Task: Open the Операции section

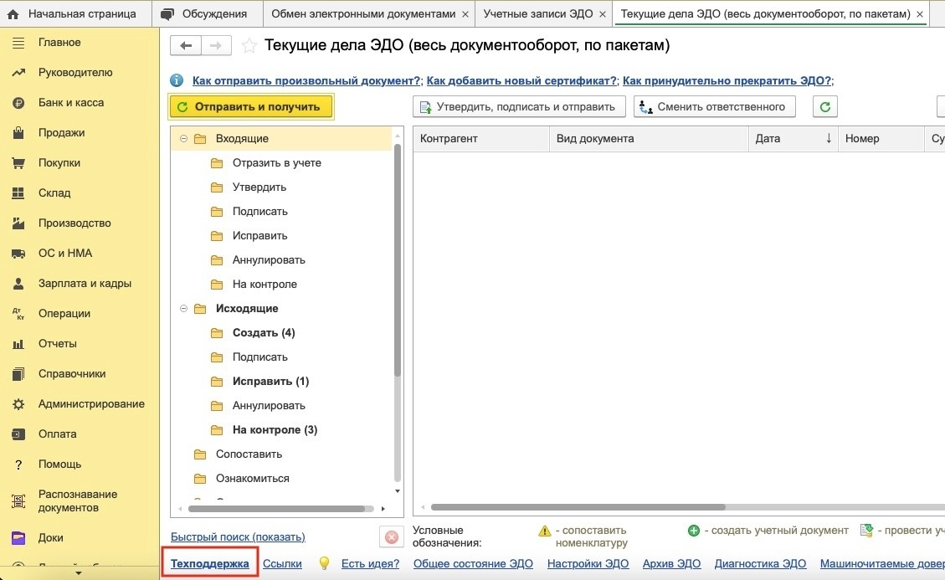Action: click(64, 314)
